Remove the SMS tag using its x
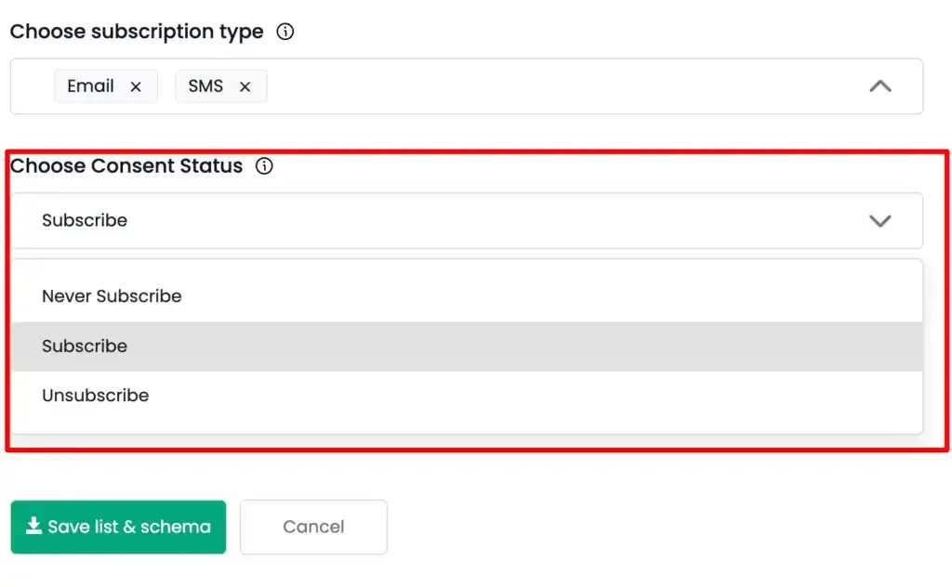This screenshot has height=587, width=952. point(245,86)
